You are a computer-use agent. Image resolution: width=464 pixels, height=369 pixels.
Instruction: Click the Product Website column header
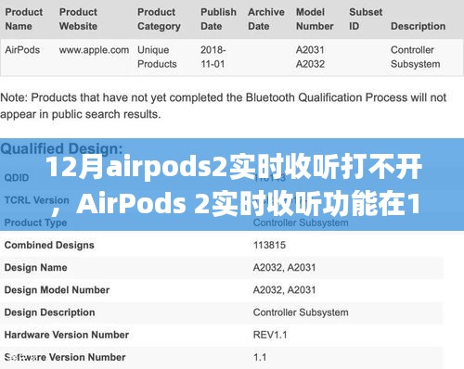[x=78, y=19]
